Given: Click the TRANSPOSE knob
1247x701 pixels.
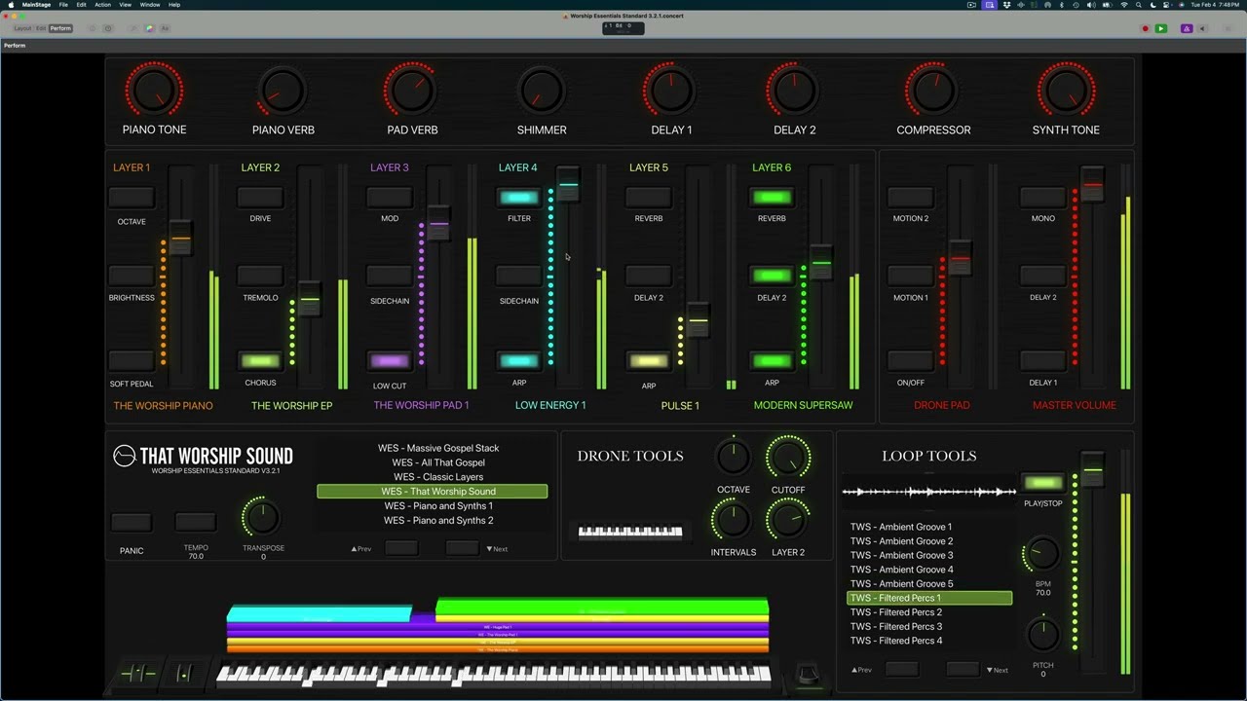Looking at the screenshot, I should pyautogui.click(x=261, y=517).
